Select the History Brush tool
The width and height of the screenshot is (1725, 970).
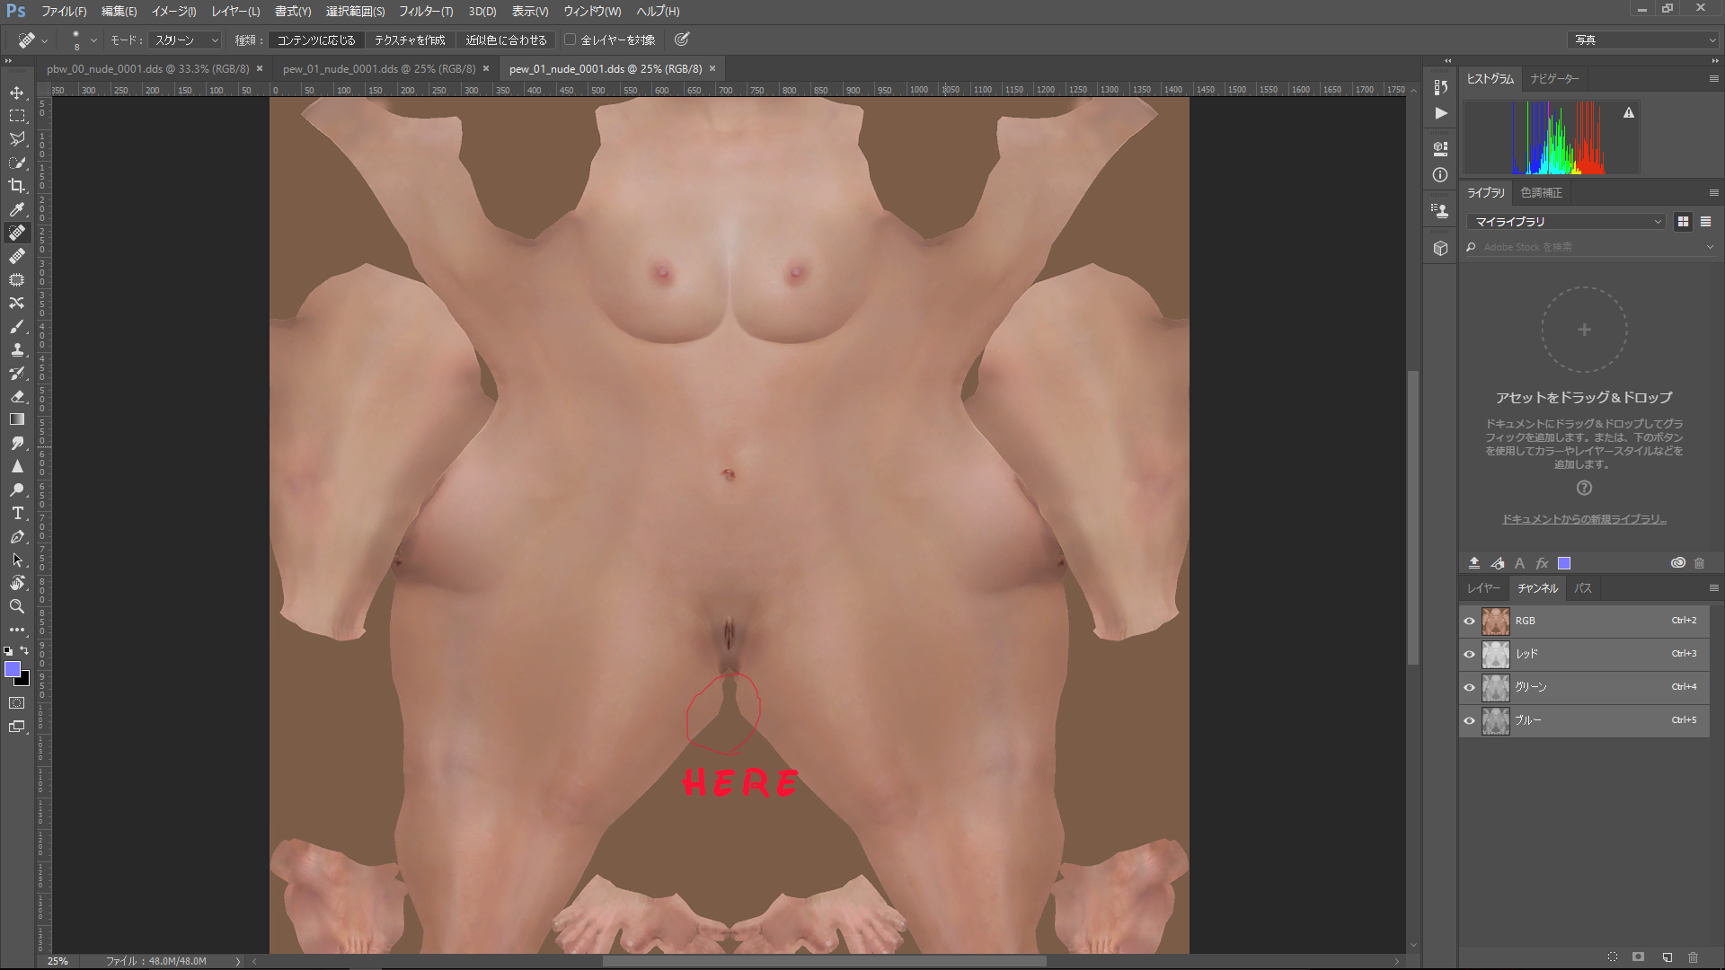tap(17, 373)
